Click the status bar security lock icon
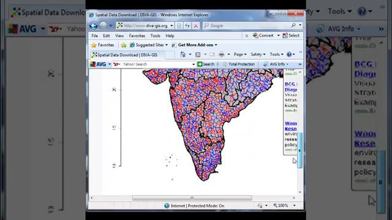 [260, 205]
